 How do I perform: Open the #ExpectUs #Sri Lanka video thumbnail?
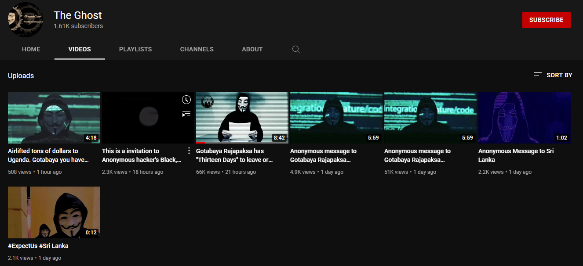pos(54,212)
